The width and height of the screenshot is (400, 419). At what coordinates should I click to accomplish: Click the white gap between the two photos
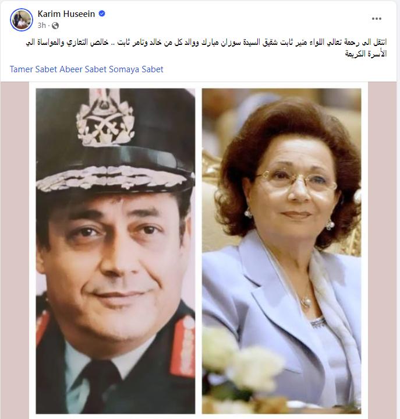[x=199, y=251]
